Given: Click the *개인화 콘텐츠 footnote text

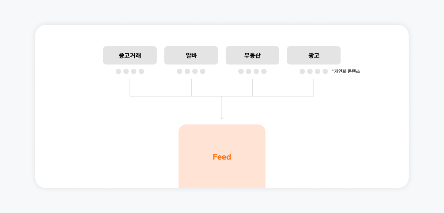Looking at the screenshot, I should tap(346, 71).
